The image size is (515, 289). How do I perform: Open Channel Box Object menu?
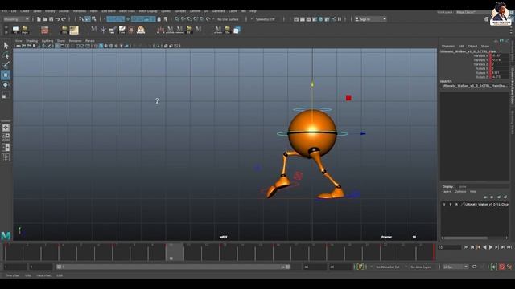[472, 47]
